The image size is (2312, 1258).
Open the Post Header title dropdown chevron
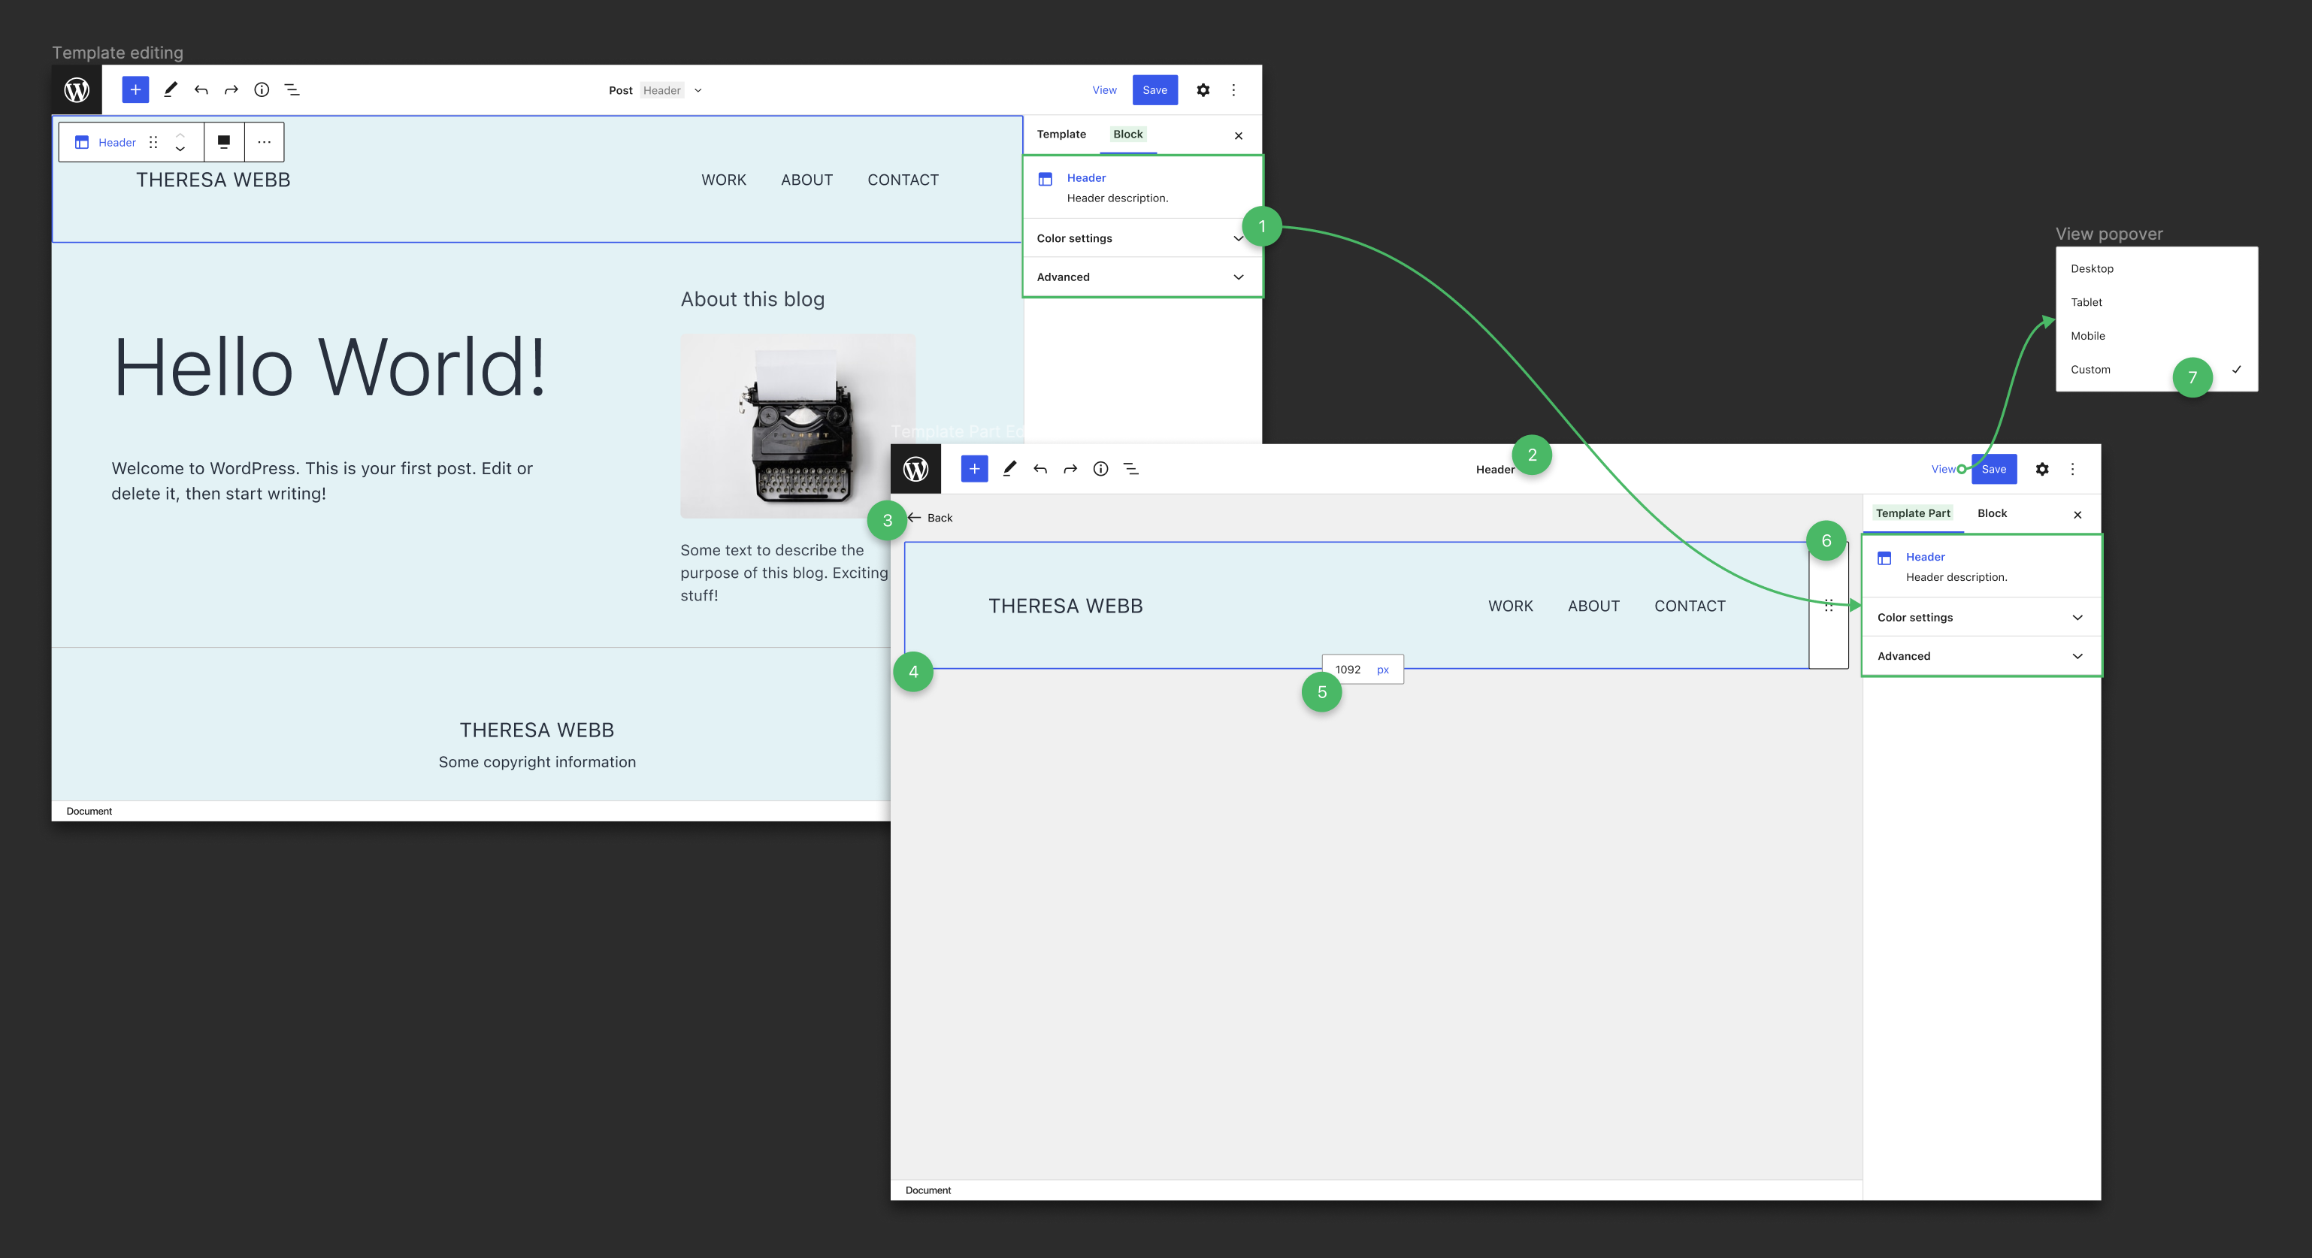(698, 91)
